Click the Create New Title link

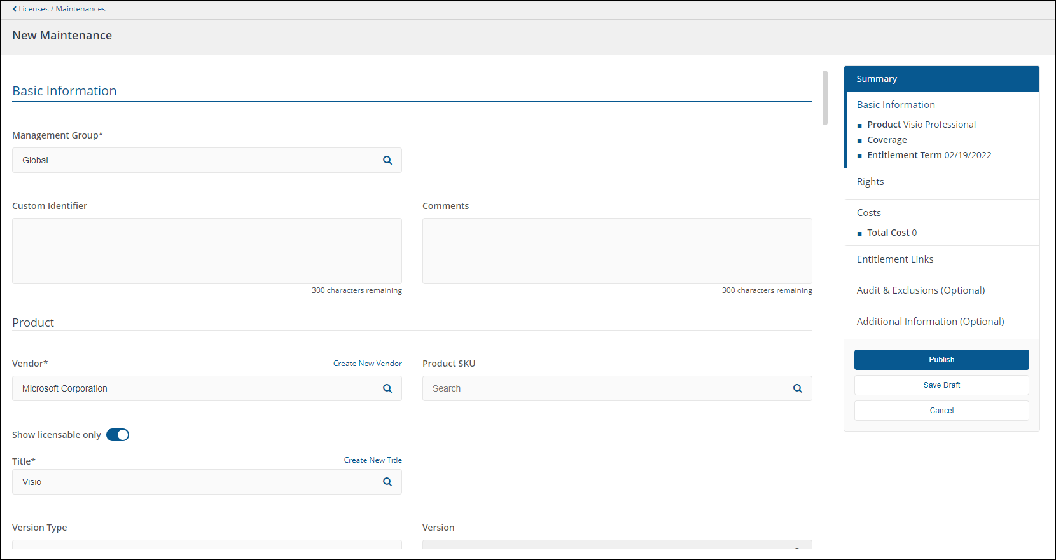(372, 460)
